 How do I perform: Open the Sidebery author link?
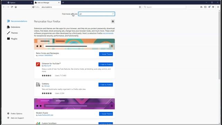47,86
